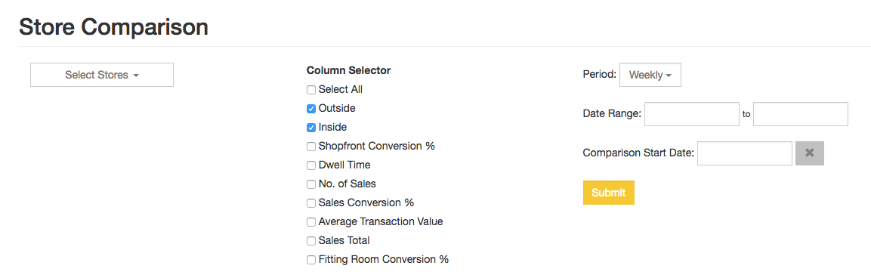Click the X clear button beside Comparison Start Date

point(809,153)
